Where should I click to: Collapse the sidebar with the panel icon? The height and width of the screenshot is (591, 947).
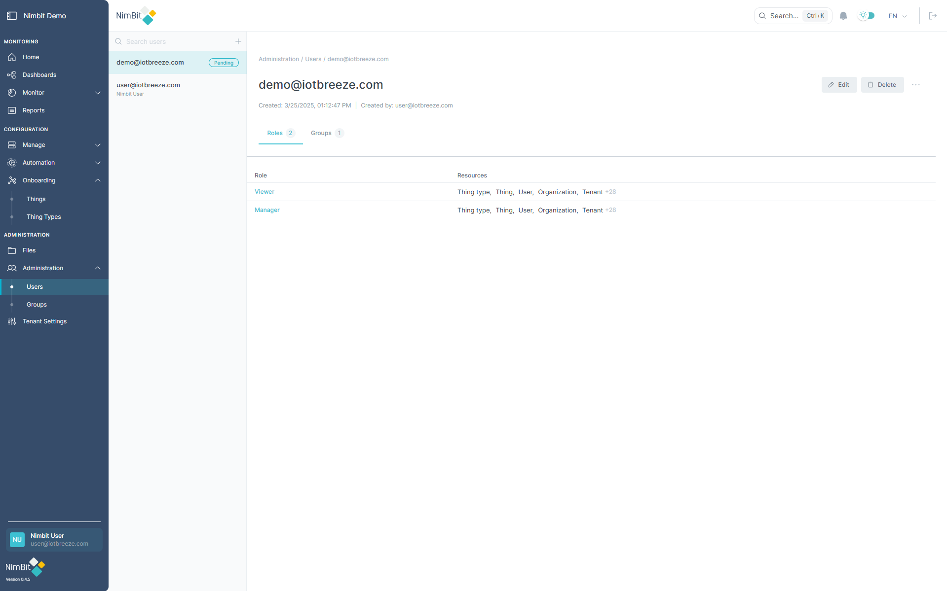[12, 16]
